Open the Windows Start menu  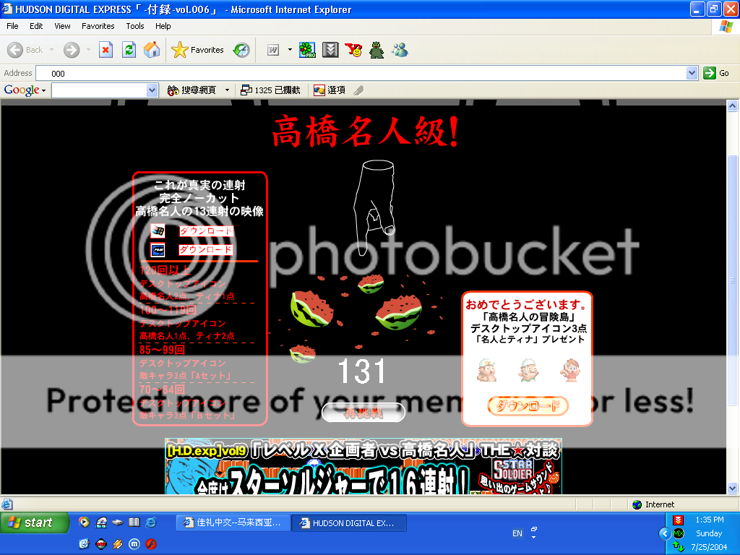pyautogui.click(x=30, y=523)
